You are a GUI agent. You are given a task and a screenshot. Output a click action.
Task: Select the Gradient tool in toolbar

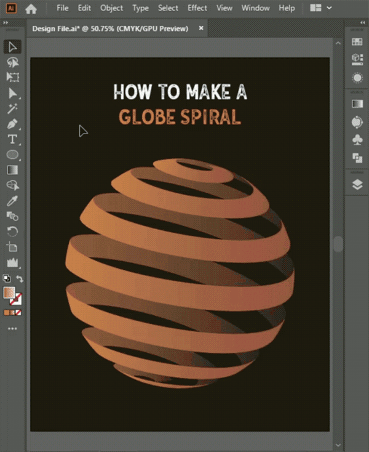pos(12,170)
